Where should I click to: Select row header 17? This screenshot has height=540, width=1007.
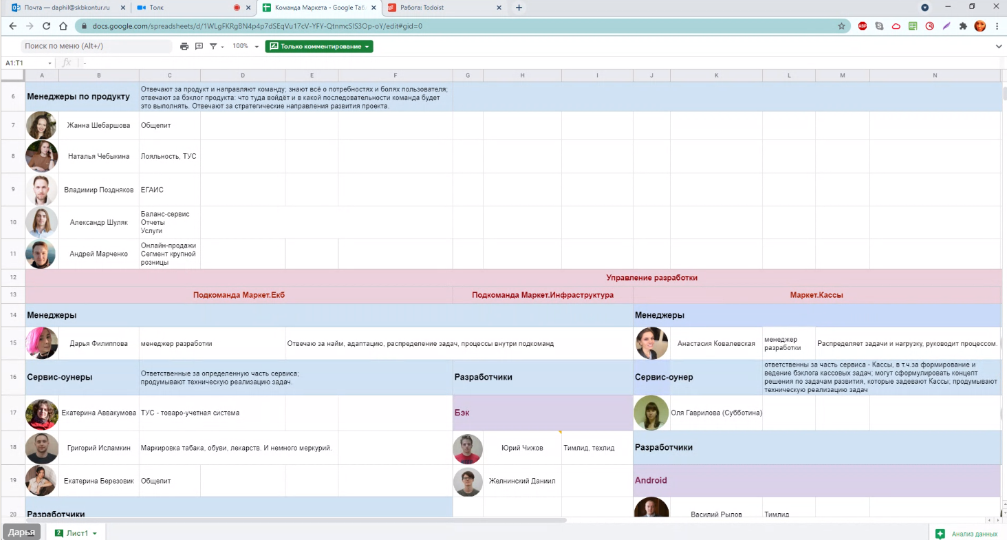[x=12, y=413]
